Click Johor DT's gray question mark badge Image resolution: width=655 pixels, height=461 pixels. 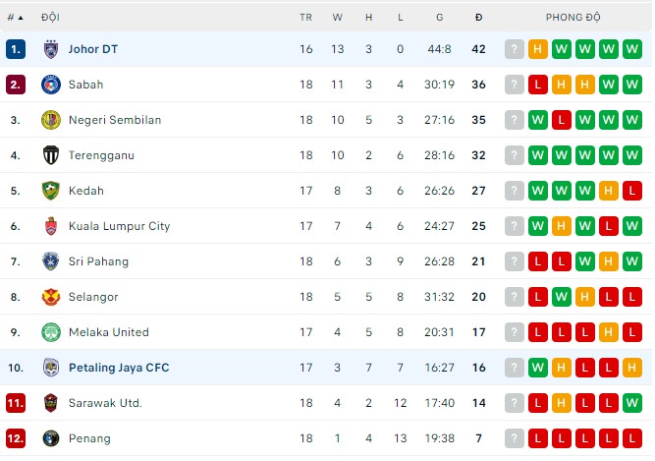(514, 49)
